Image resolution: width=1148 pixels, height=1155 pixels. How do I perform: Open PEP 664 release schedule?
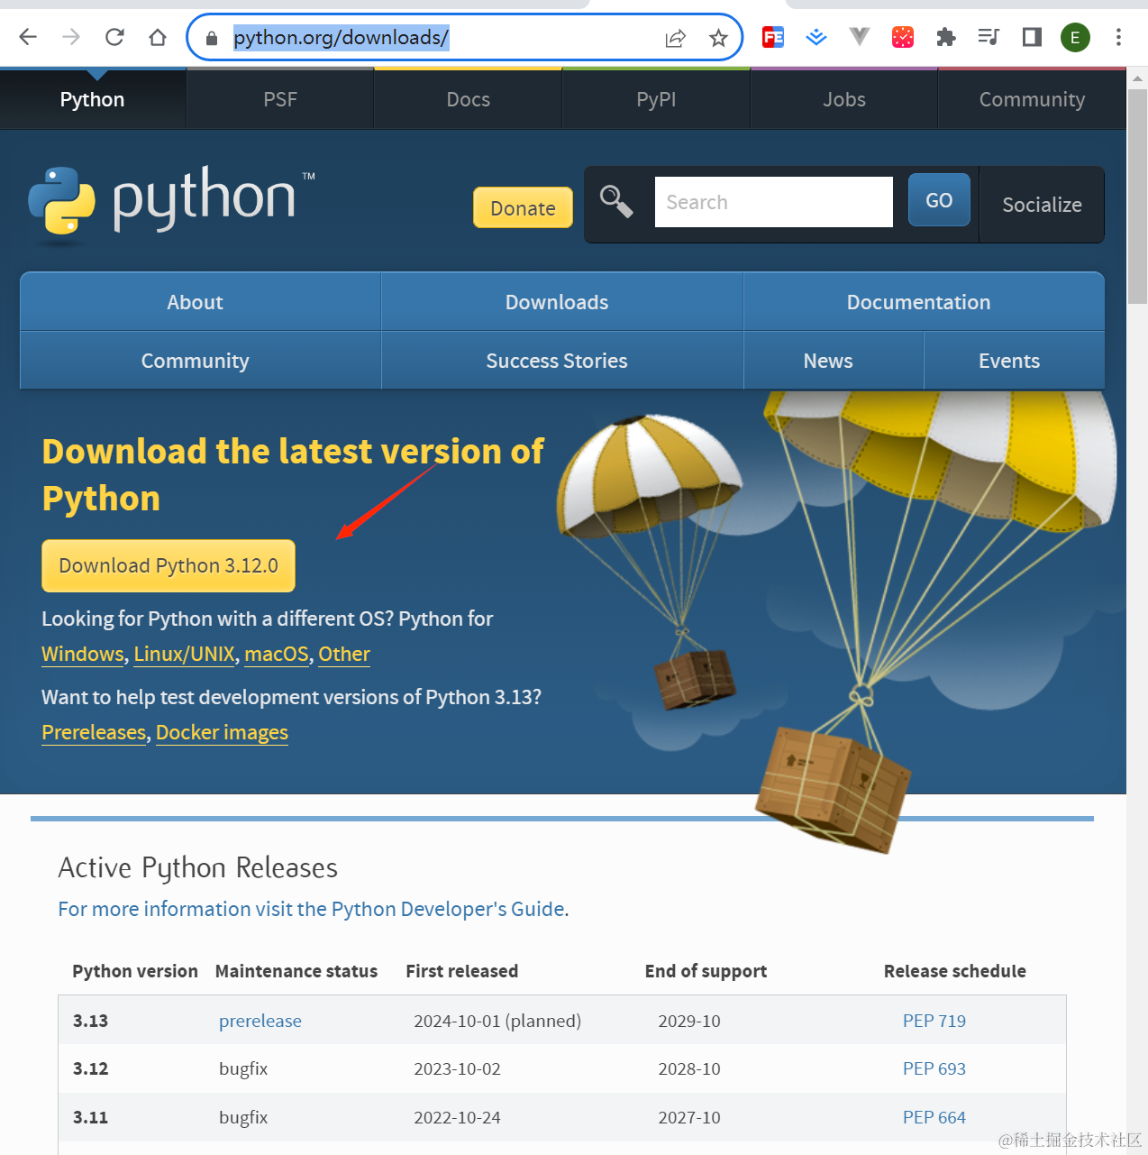934,1117
